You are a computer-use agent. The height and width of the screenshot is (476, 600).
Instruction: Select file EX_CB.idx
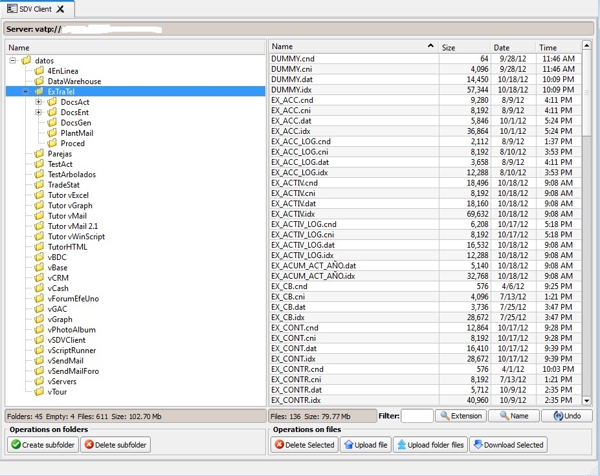tap(425, 317)
